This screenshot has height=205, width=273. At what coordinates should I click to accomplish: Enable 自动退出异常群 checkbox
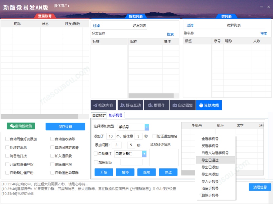pos(52,173)
